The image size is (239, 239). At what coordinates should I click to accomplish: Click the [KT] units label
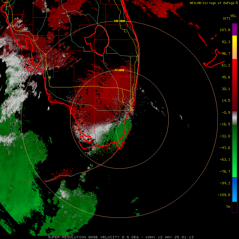227,18
